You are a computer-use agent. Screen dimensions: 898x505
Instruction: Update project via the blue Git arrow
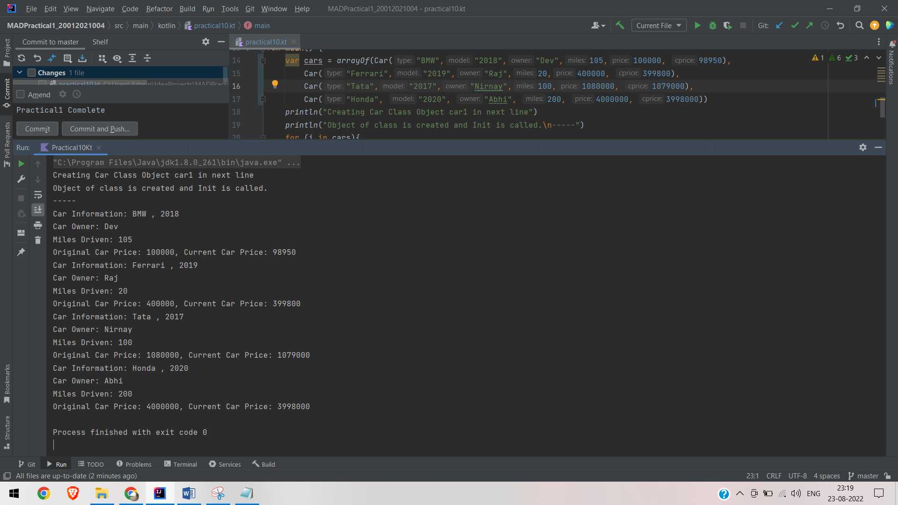(x=779, y=25)
